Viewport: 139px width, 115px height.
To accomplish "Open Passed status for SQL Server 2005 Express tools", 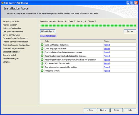I will pos(107,63).
